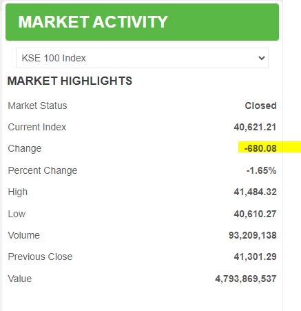Click the Current Index label
The height and width of the screenshot is (311, 301).
pos(37,127)
